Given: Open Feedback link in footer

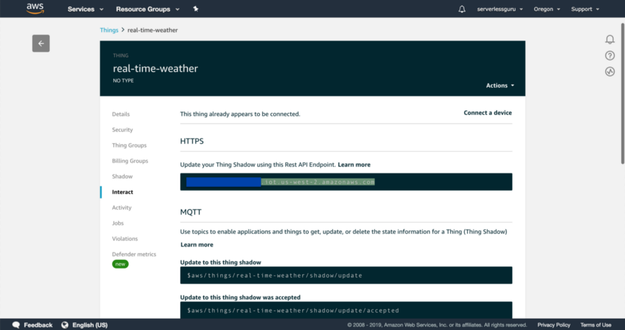Looking at the screenshot, I should pos(38,325).
